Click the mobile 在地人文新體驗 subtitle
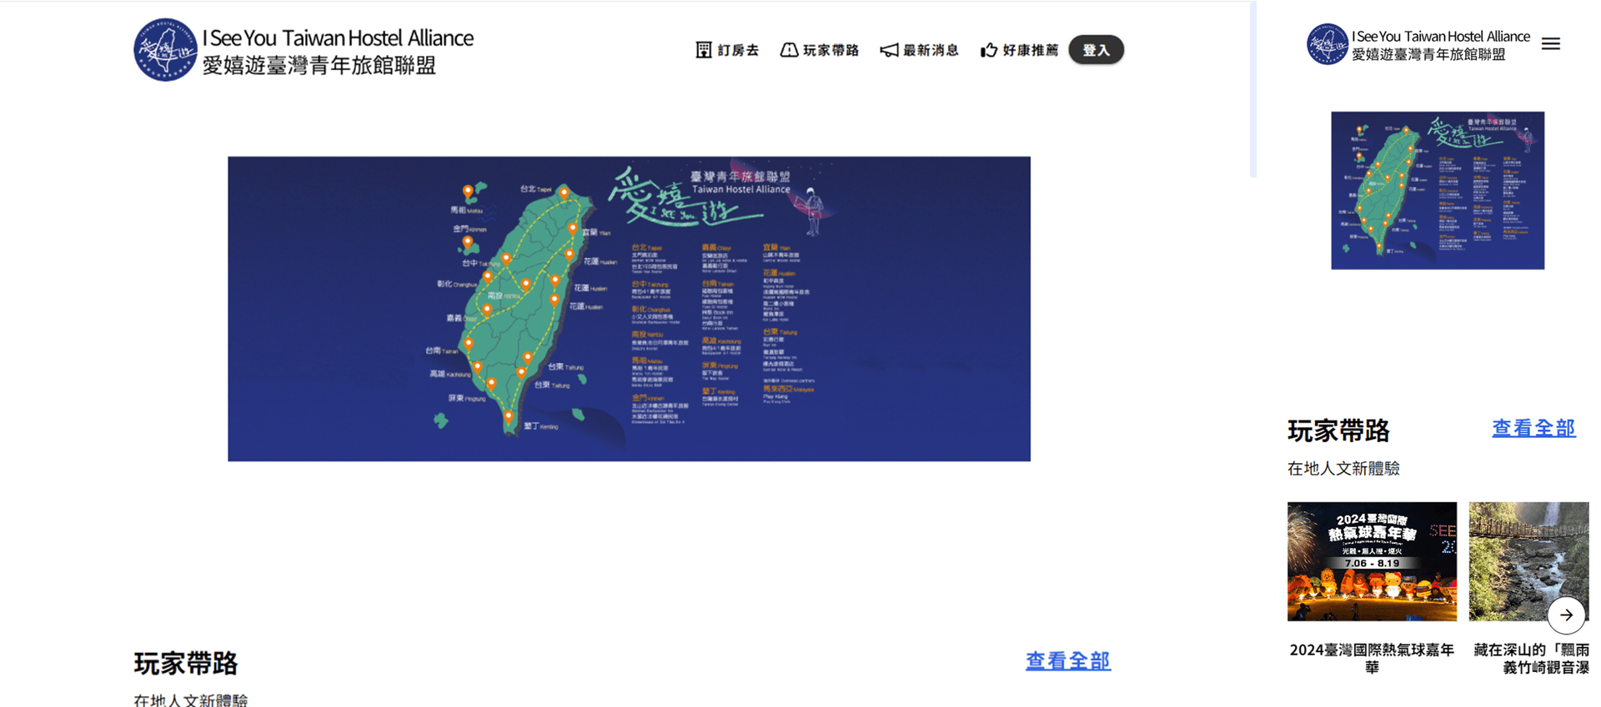1601x707 pixels. [x=1343, y=469]
